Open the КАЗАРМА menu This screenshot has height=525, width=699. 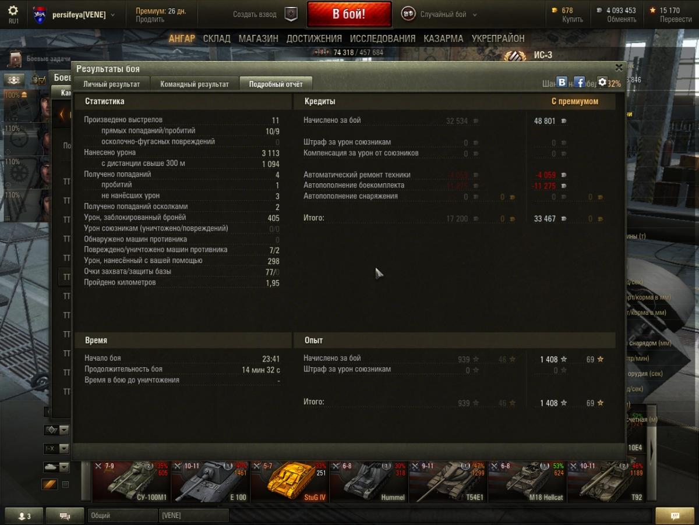(444, 38)
